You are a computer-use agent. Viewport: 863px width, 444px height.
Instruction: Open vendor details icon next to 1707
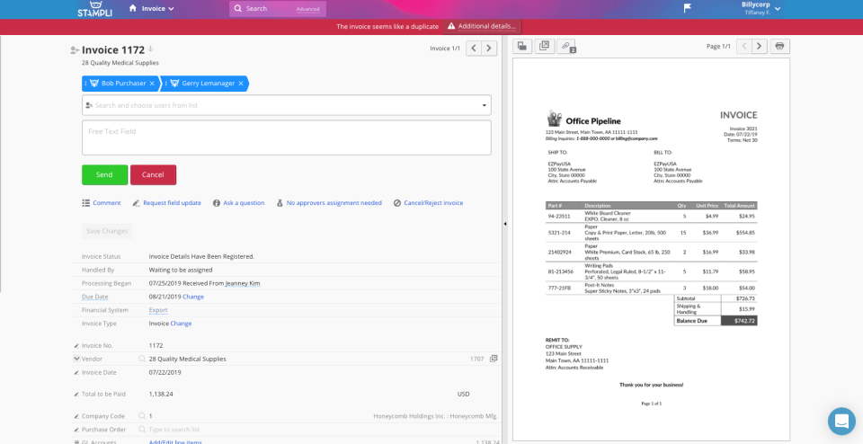click(x=494, y=359)
